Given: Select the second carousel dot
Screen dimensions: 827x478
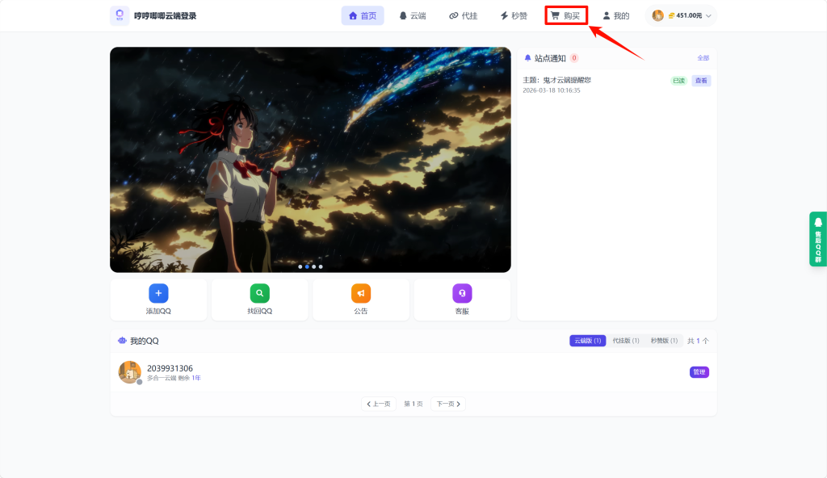Looking at the screenshot, I should (x=307, y=267).
